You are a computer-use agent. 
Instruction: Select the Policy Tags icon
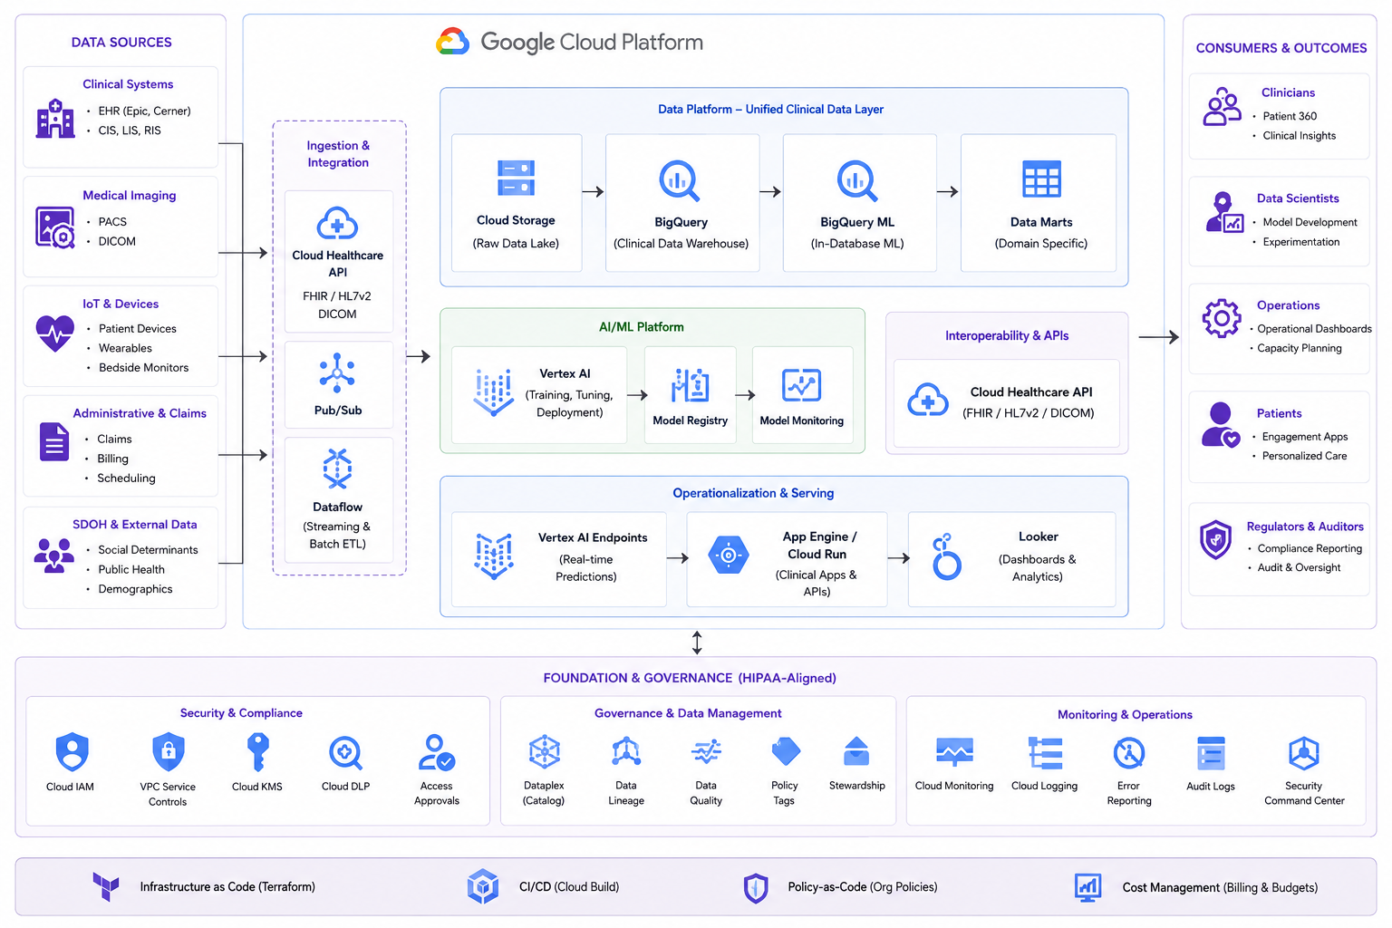[x=785, y=752]
